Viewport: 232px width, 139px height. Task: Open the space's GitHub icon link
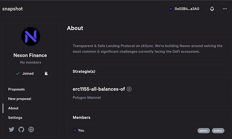pos(21,130)
